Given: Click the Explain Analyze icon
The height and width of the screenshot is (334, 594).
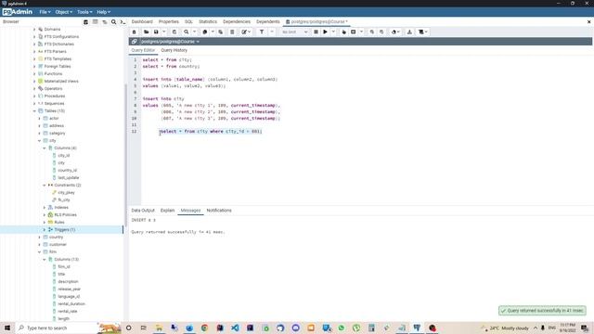Looking at the screenshot, I should coord(353,32).
